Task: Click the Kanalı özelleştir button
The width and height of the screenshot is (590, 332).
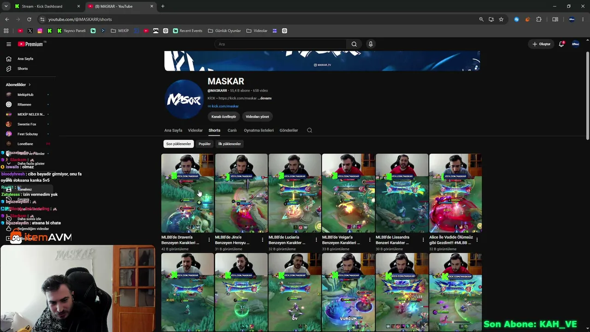Action: click(x=224, y=117)
